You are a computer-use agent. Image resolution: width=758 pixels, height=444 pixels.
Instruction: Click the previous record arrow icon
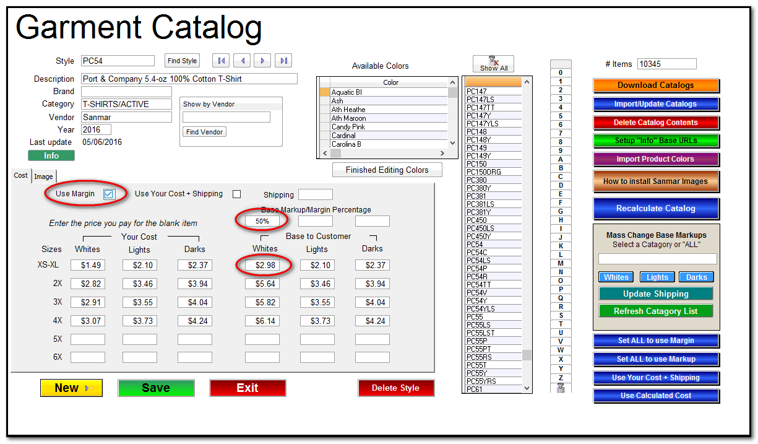pos(242,61)
